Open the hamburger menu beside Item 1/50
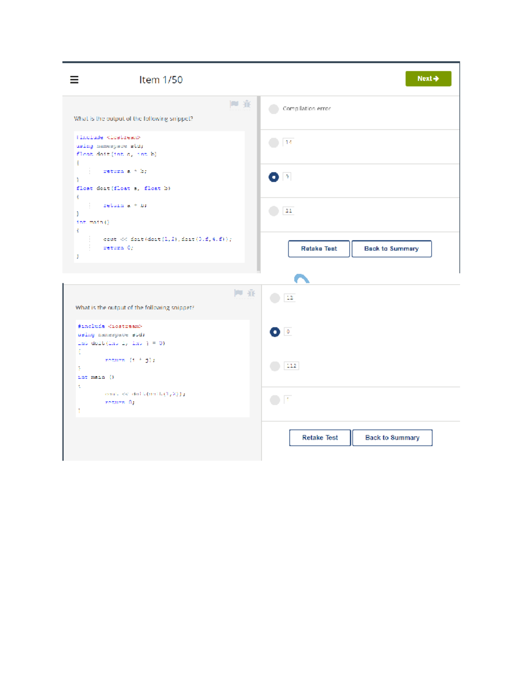Screen dimensions: 520x674 (74, 80)
